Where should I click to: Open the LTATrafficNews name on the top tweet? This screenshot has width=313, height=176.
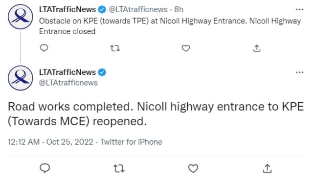click(x=67, y=9)
